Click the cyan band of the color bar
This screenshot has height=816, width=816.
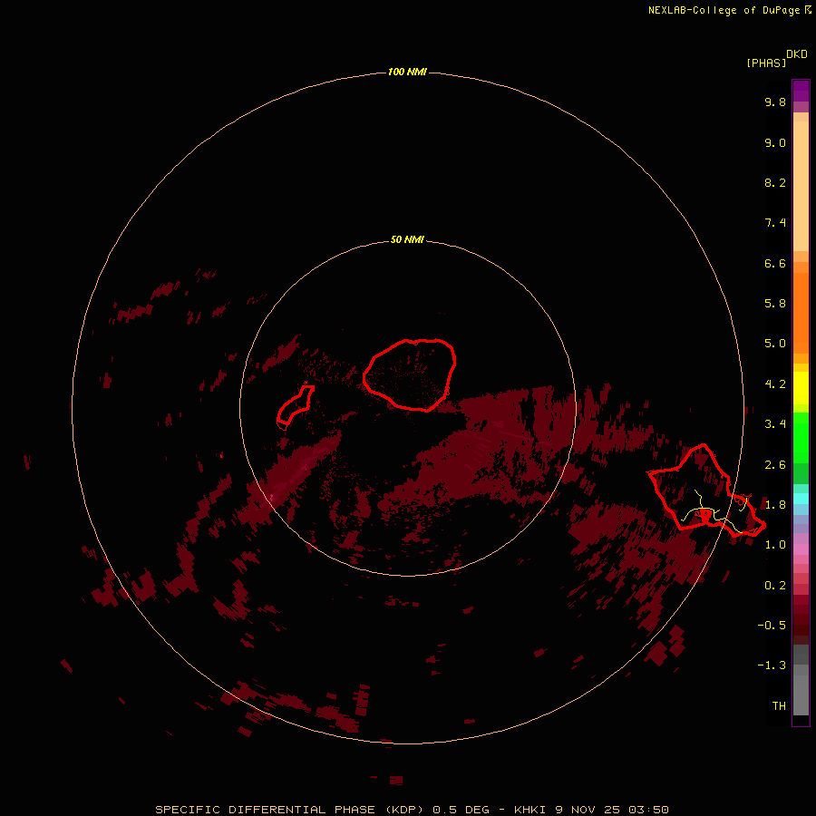click(x=801, y=498)
